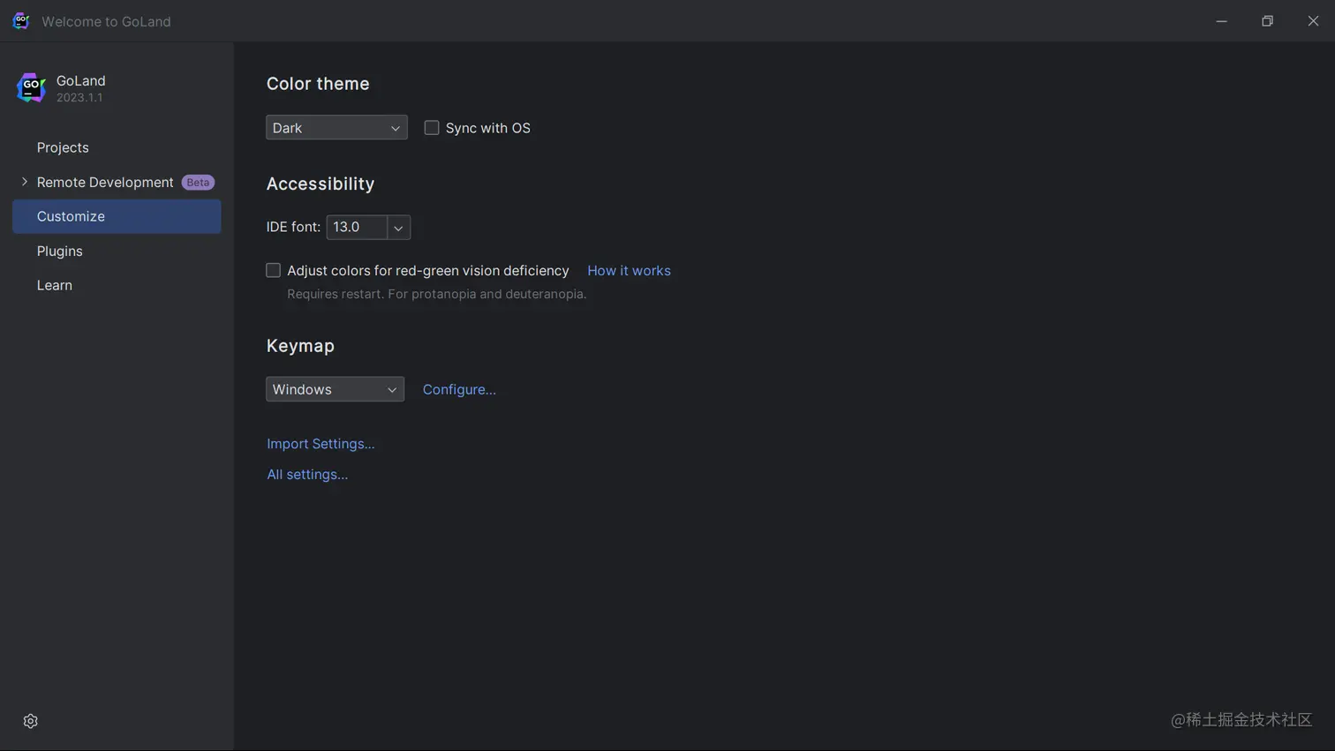Click the IDE font size dropdown arrow
1335x751 pixels.
[x=398, y=228]
